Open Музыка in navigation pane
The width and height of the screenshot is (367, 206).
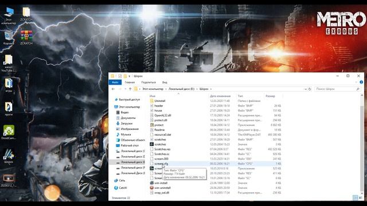(x=124, y=134)
